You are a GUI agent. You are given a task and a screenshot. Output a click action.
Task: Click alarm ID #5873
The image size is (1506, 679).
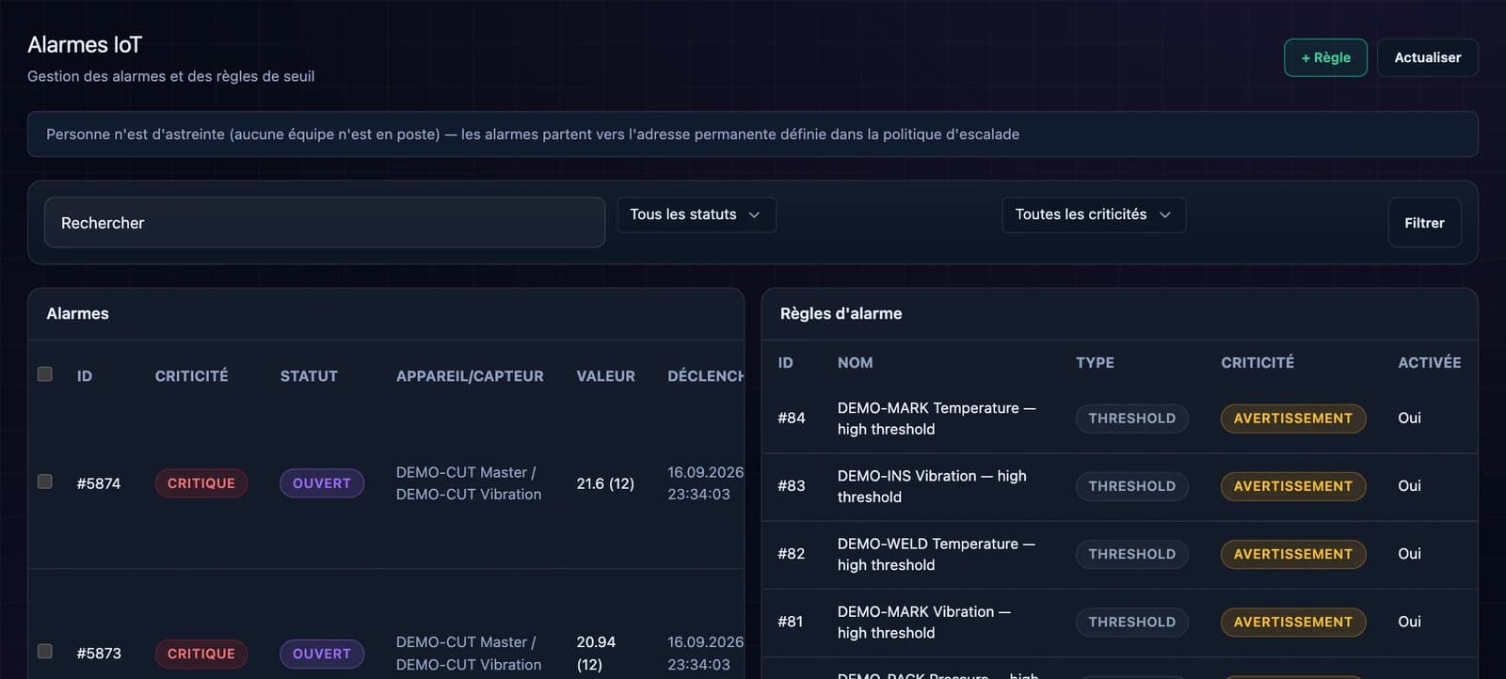(x=99, y=654)
